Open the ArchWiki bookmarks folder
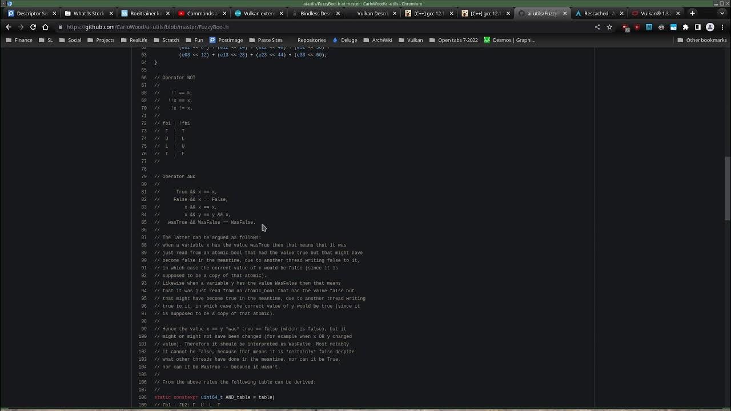Image resolution: width=731 pixels, height=411 pixels. pos(377,40)
